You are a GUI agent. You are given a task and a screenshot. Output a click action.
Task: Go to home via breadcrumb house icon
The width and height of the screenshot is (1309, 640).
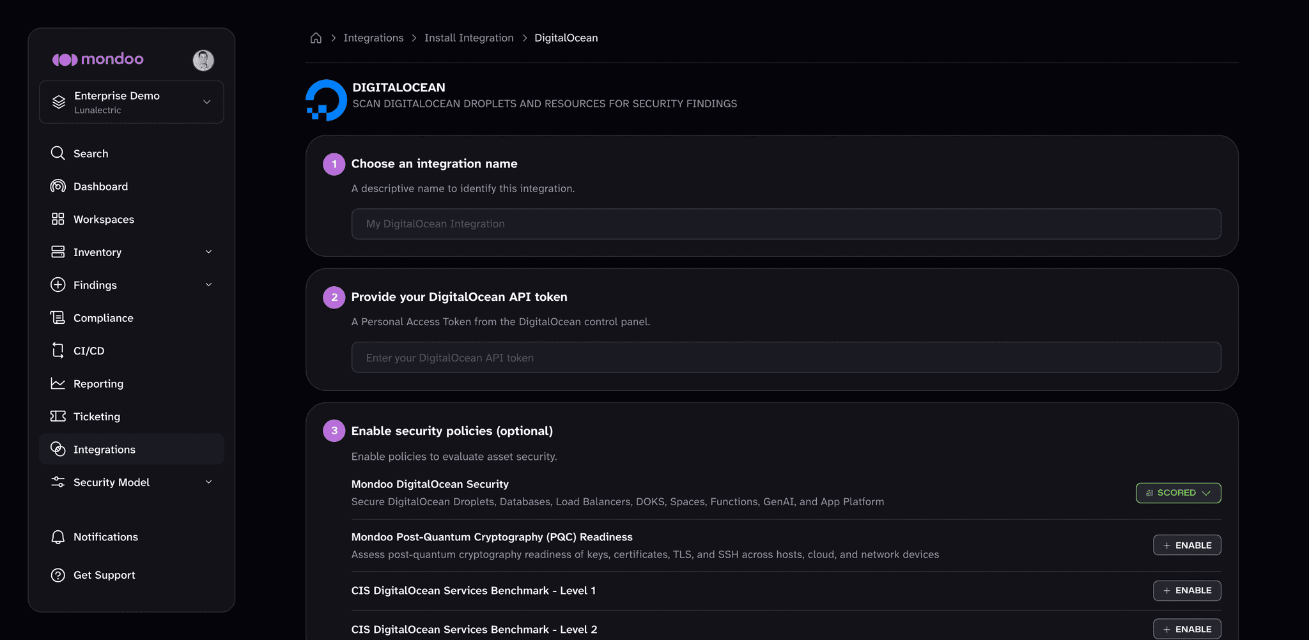click(x=316, y=38)
